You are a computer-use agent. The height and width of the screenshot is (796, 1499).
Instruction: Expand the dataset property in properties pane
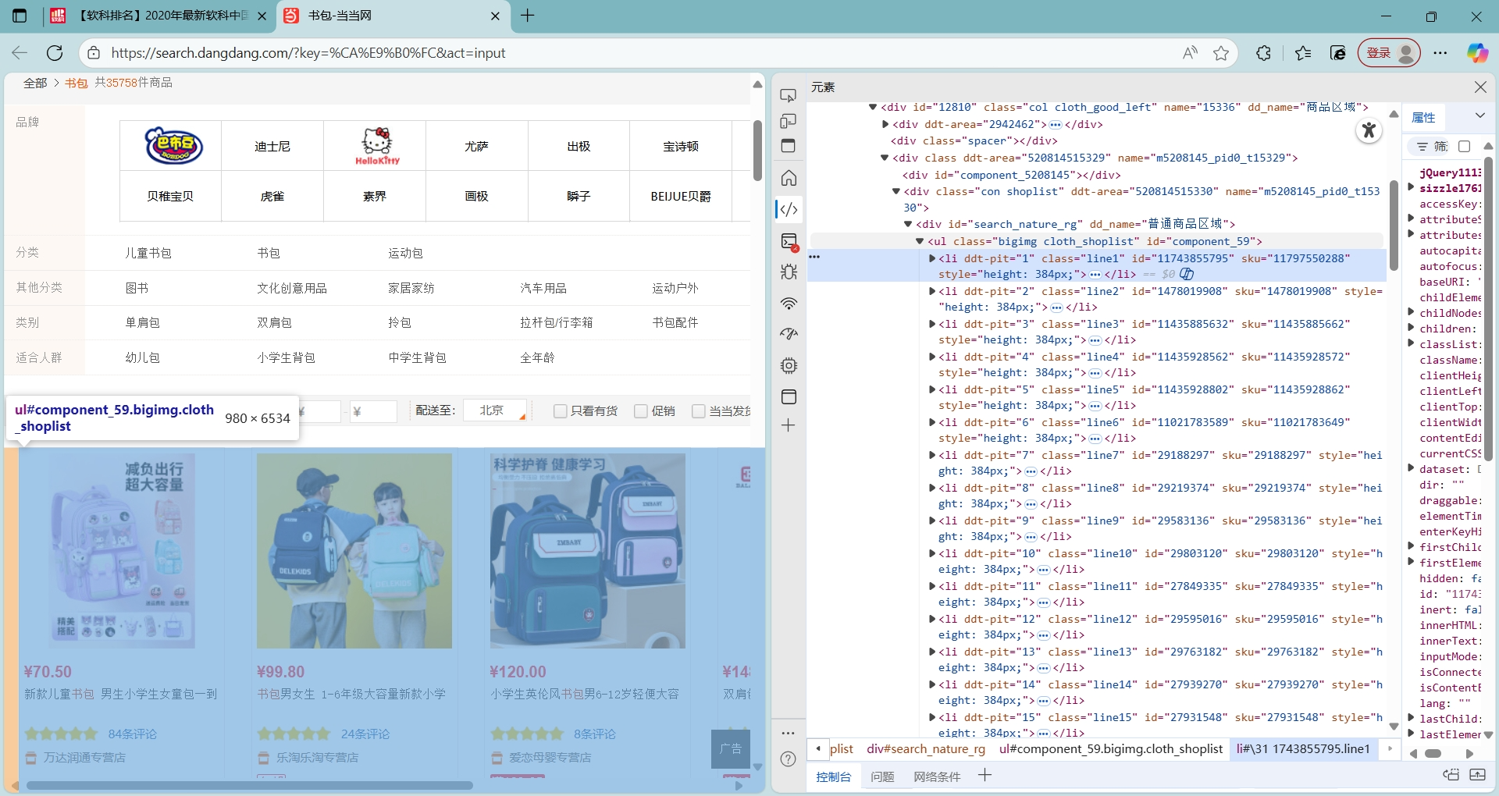[x=1411, y=468]
